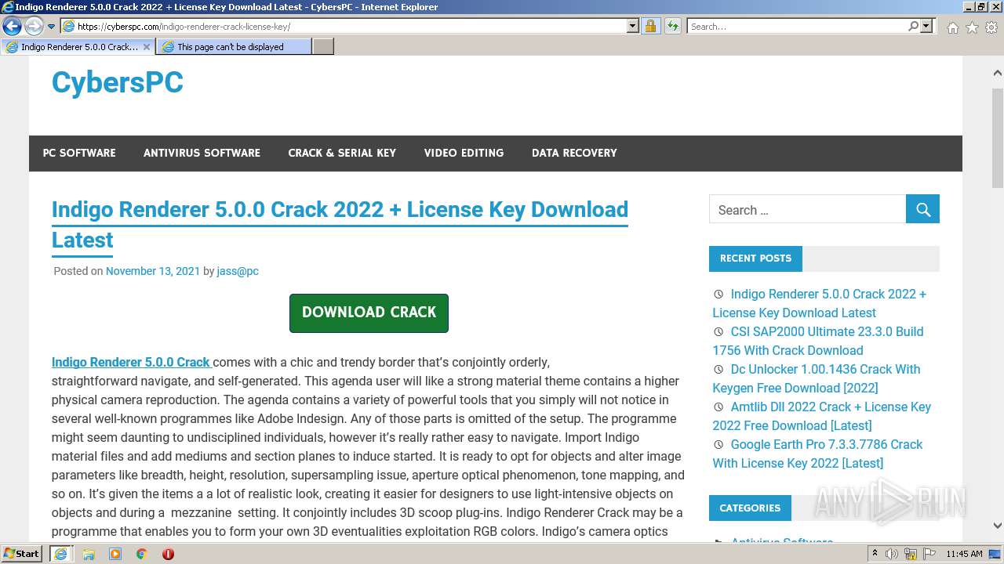Click the 11:45 AM system clock
The width and height of the screenshot is (1004, 564).
tap(964, 554)
